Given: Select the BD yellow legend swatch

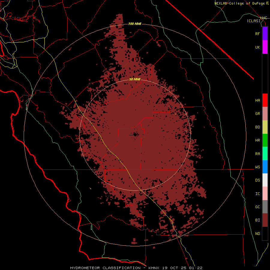Looking at the screenshot, I should click(x=265, y=127).
